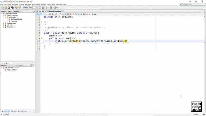Click the Output window icon in status bar
Image resolution: width=206 pixels, height=116 pixels.
point(4,115)
